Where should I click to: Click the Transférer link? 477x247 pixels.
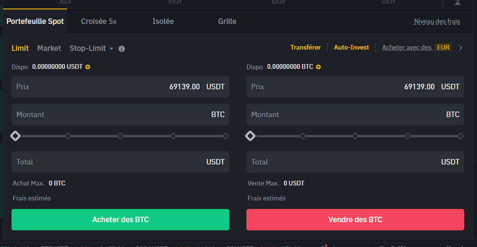point(305,47)
